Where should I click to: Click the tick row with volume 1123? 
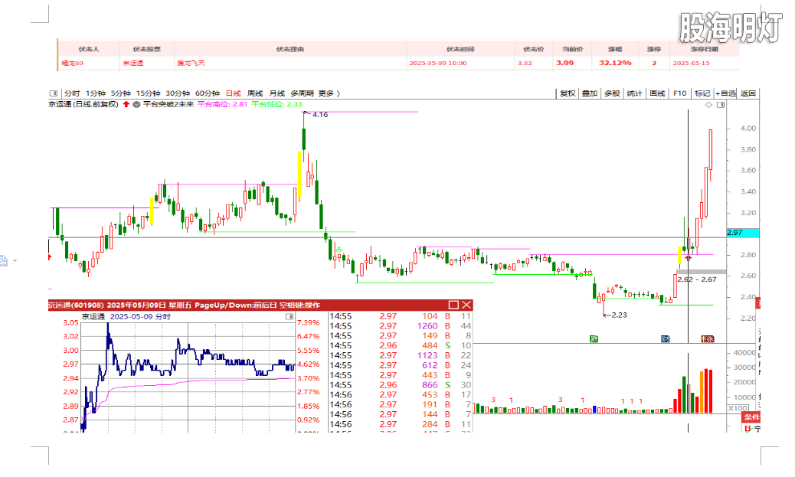401,355
